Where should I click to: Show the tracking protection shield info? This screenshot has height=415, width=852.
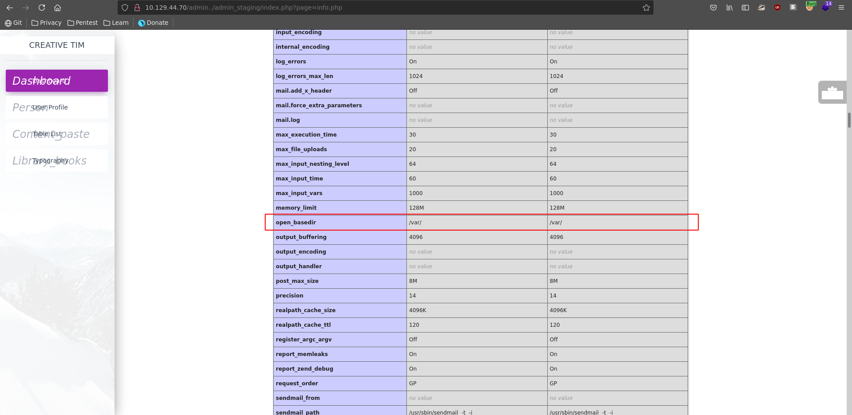click(x=125, y=8)
